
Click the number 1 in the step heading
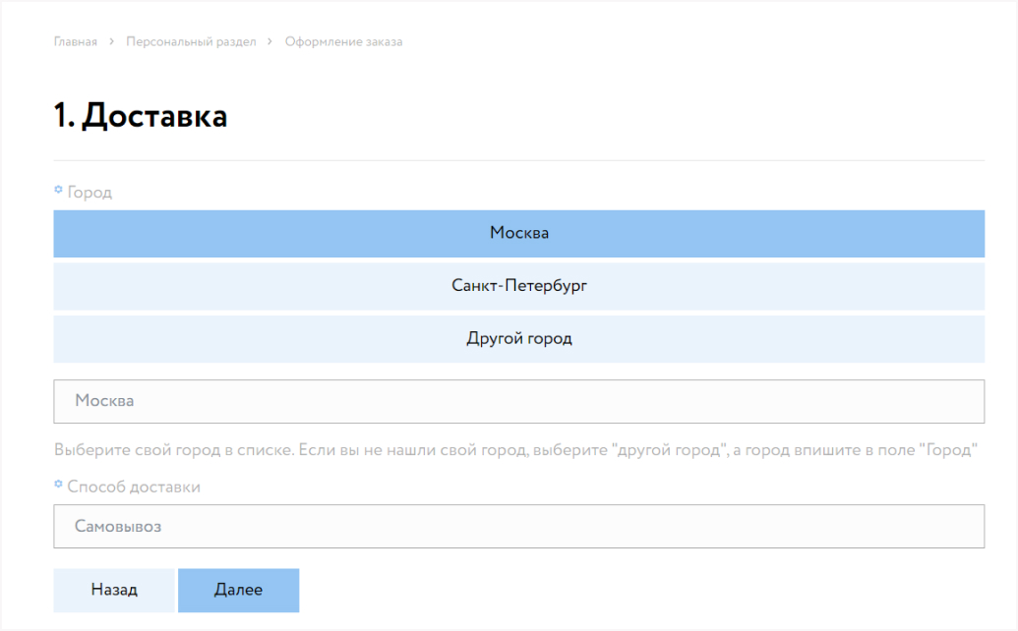coord(62,116)
